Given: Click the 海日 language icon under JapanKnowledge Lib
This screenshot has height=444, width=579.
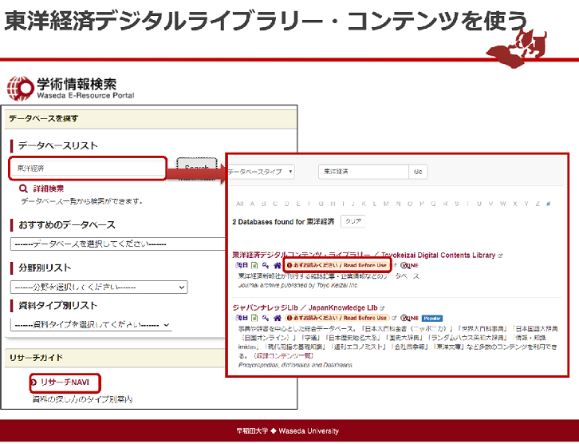Looking at the screenshot, I should (x=242, y=318).
